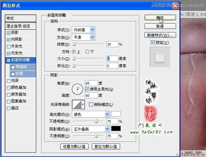Click the 大小(Z) slider handle
Screen dimensions: 206x157
coord(74,58)
